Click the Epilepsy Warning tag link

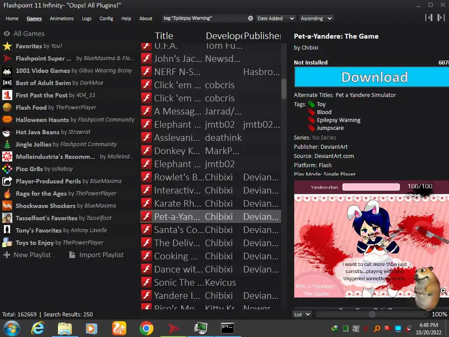pos(339,120)
